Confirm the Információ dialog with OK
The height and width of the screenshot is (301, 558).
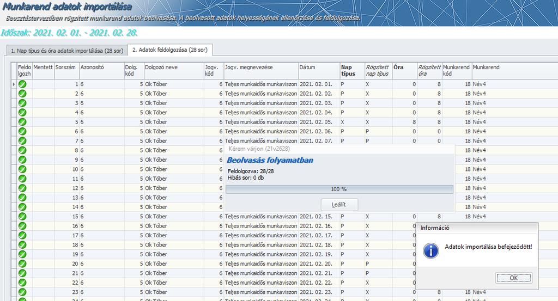tap(513, 278)
